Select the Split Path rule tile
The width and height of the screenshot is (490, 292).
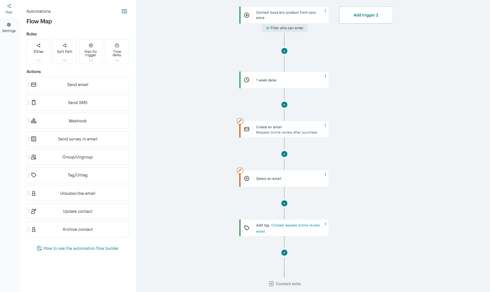(64, 52)
